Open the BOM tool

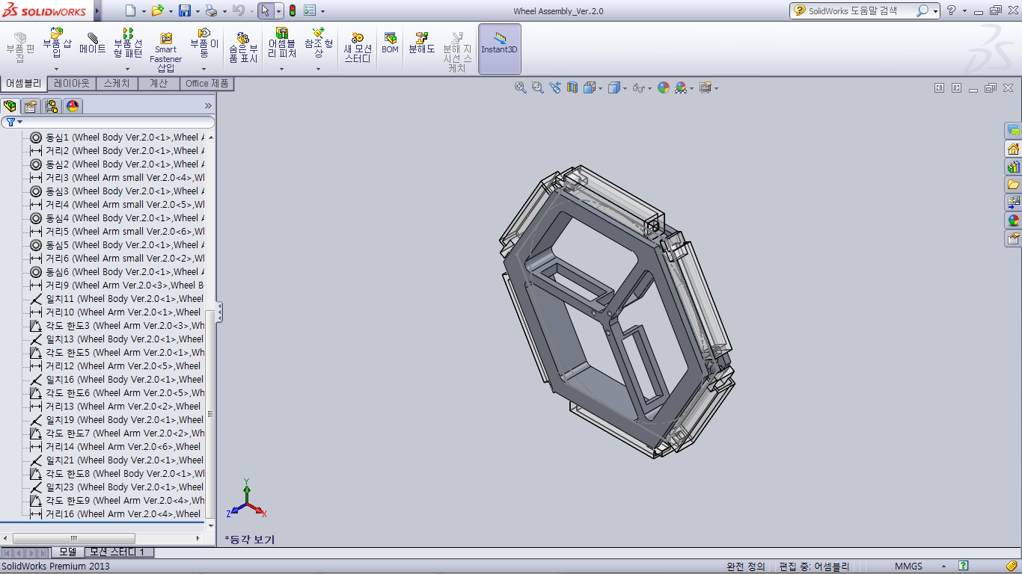(x=390, y=43)
